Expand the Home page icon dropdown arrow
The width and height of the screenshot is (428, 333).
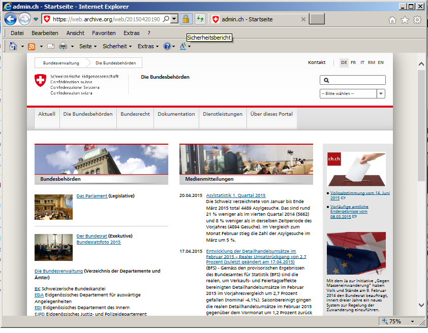[x=22, y=47]
